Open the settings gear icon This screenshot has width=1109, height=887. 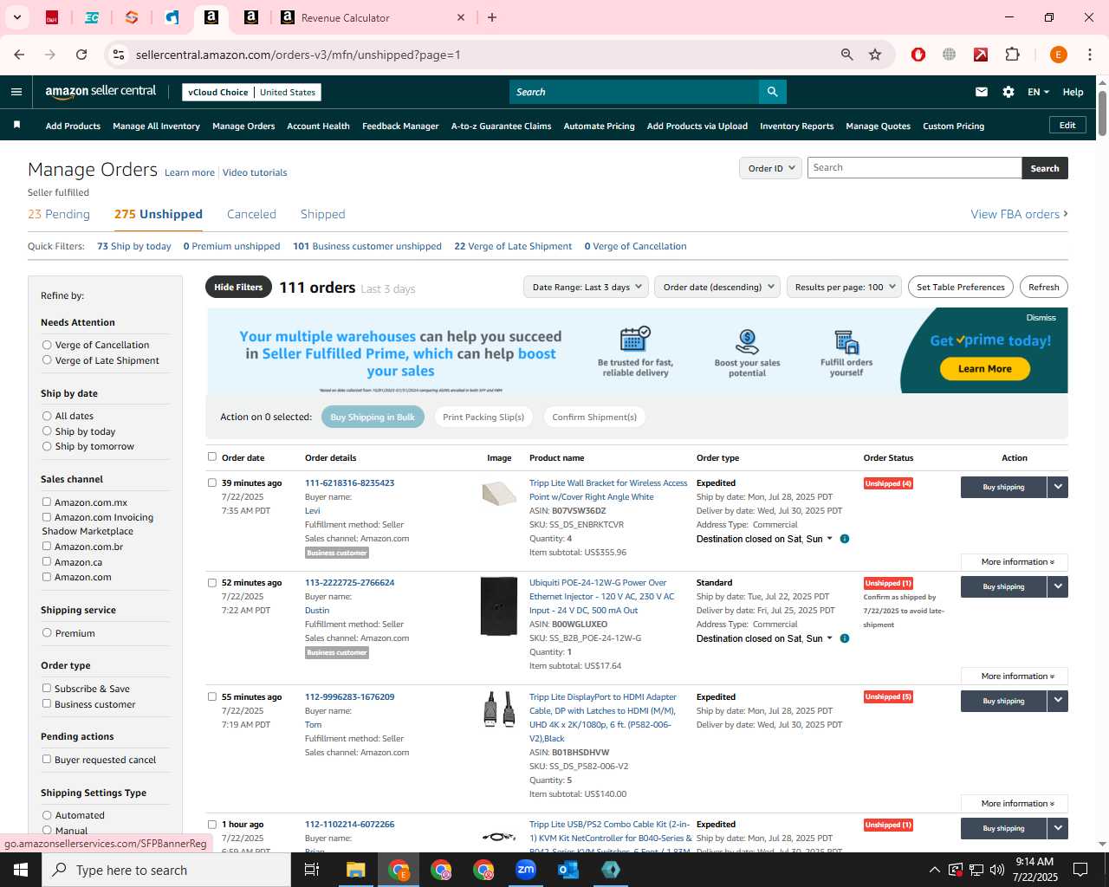tap(1008, 92)
